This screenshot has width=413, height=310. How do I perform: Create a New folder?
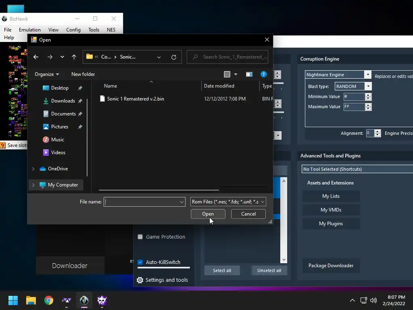[83, 74]
